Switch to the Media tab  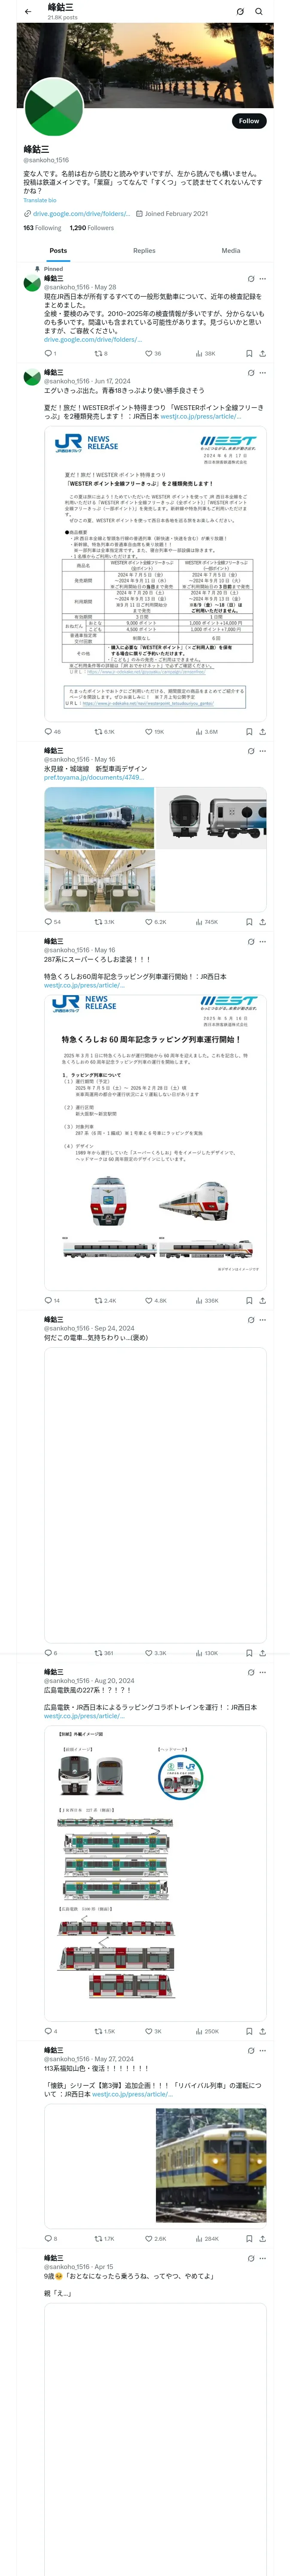point(231,251)
